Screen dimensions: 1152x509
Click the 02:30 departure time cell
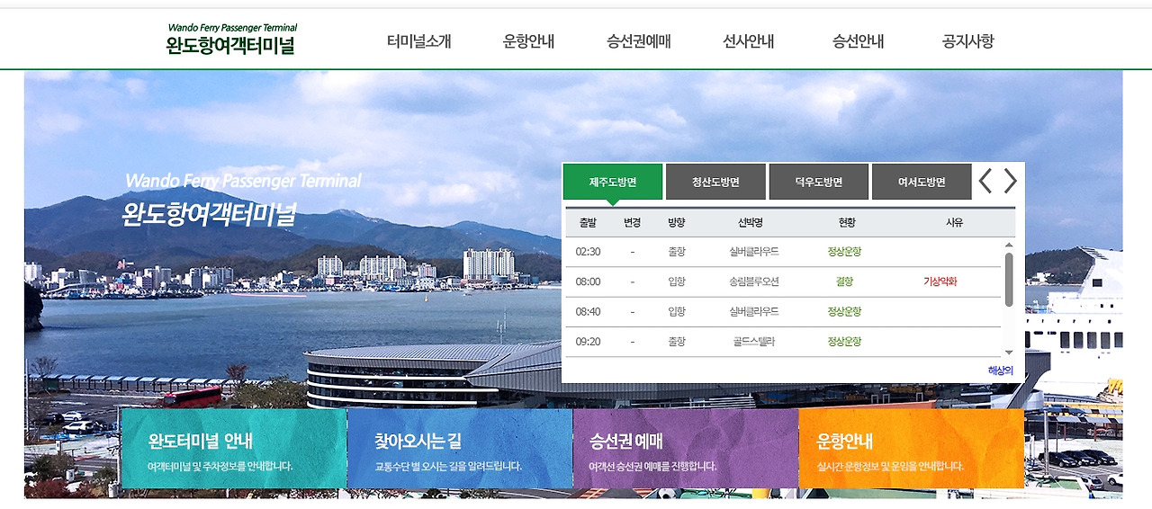point(588,252)
